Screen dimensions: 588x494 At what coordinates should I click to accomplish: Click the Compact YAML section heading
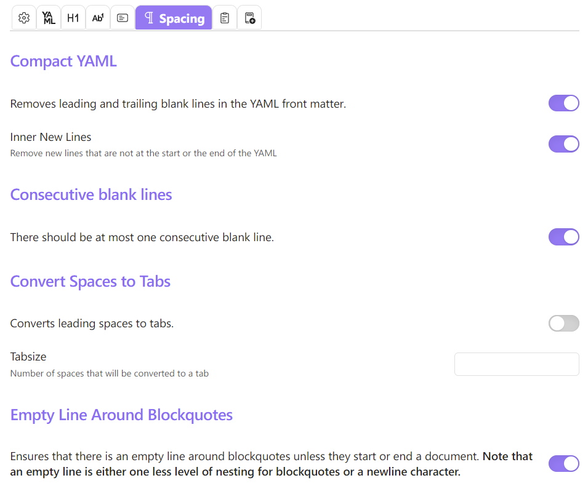(63, 61)
